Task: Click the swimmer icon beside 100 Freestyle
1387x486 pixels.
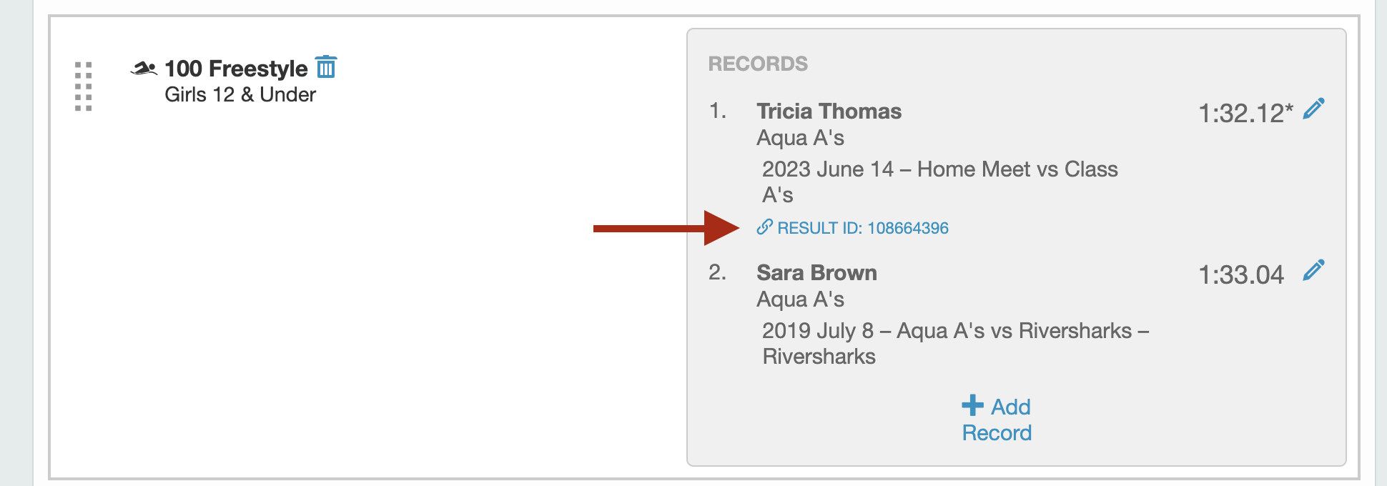Action: pos(144,69)
